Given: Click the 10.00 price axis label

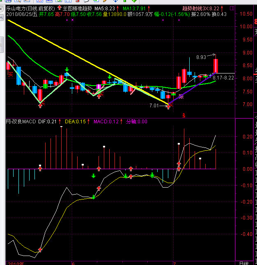Looking at the screenshot, I should click(x=246, y=27).
